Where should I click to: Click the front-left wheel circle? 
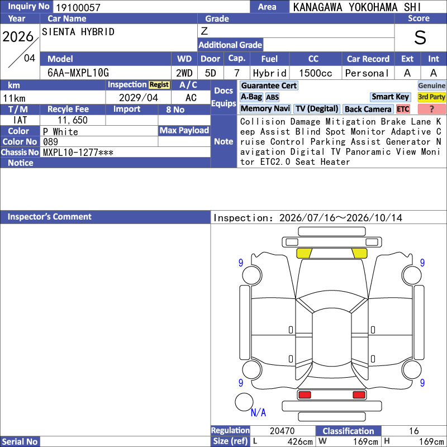coord(252,275)
